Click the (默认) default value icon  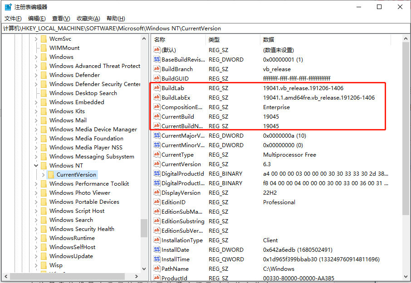tap(157, 50)
